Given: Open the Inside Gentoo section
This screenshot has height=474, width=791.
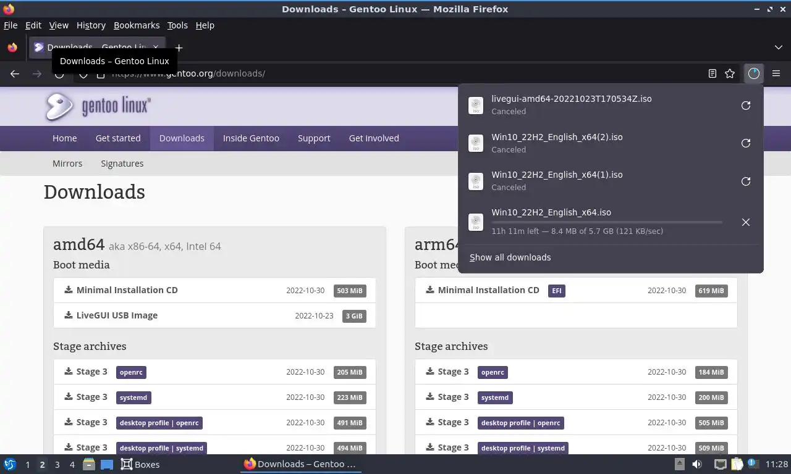Looking at the screenshot, I should tap(251, 138).
